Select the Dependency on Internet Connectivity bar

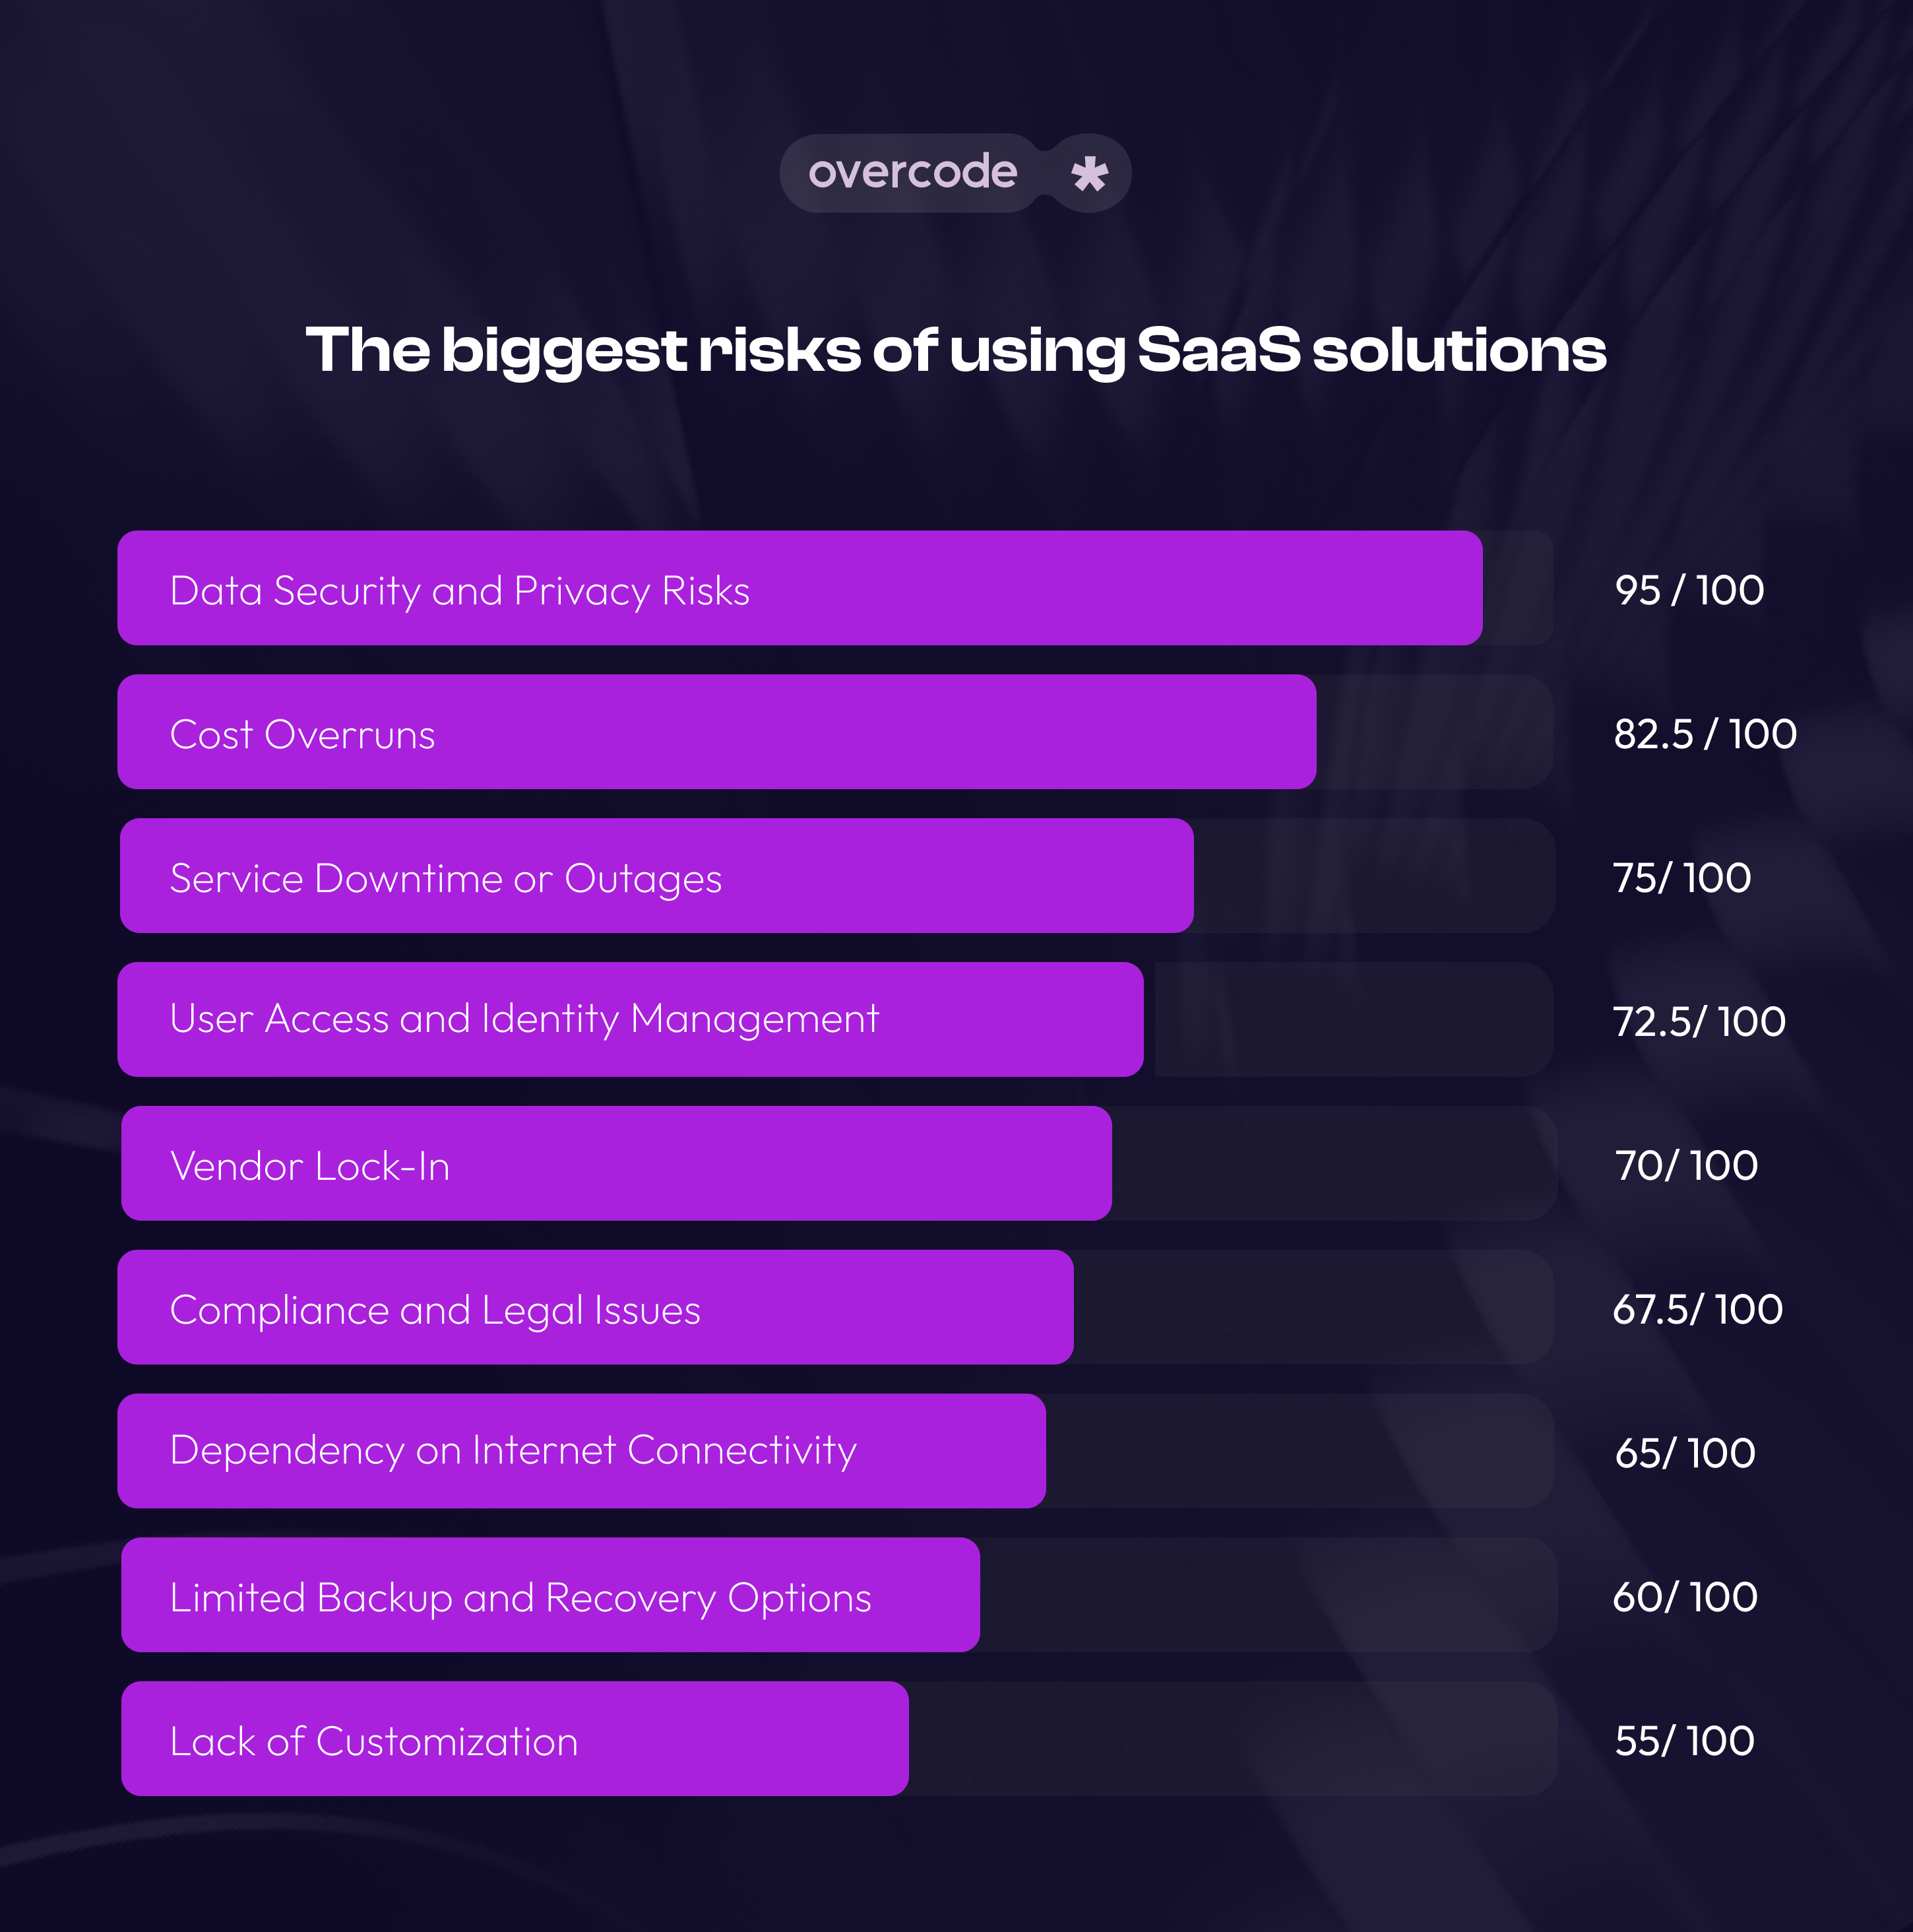pos(582,1452)
